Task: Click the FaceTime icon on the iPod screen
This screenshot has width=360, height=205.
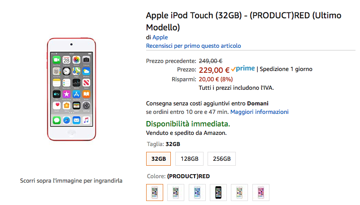Action: point(57,59)
